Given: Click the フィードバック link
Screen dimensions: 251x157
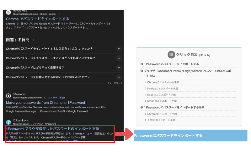Looking at the screenshot, I should tap(115, 83).
